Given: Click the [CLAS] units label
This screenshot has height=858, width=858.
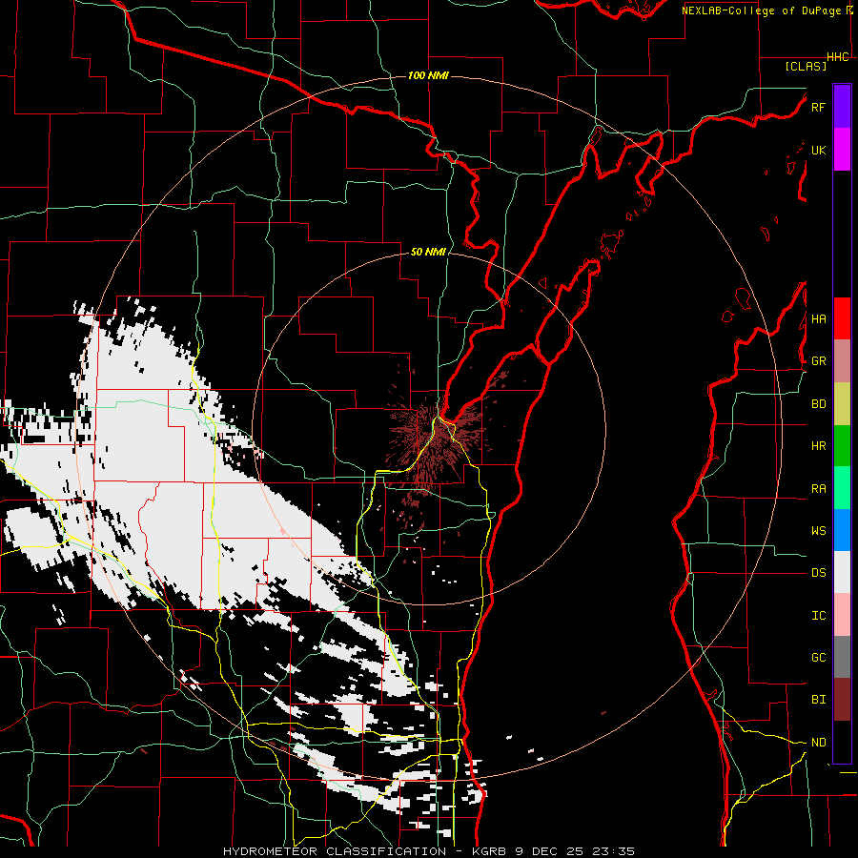Looking at the screenshot, I should click(806, 67).
